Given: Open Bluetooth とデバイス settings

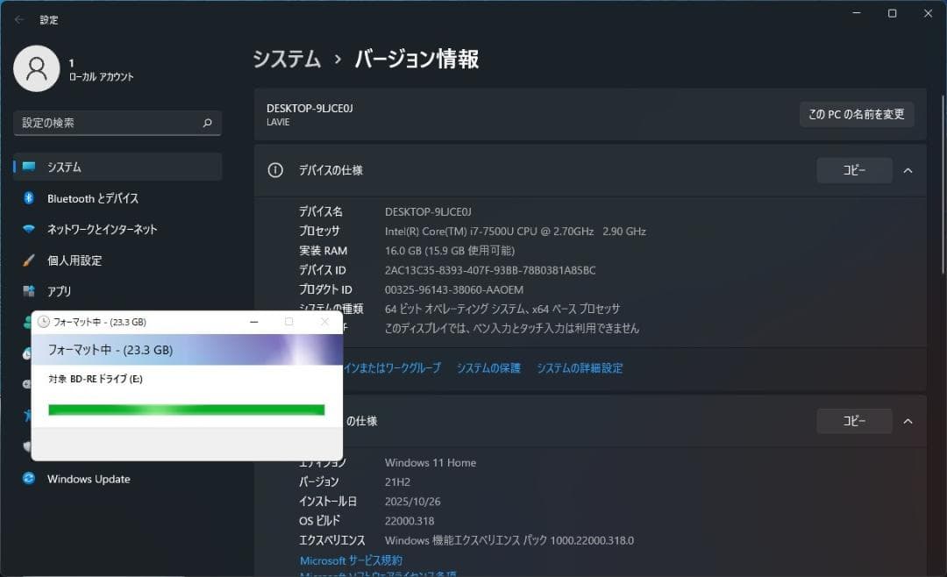Looking at the screenshot, I should point(95,198).
